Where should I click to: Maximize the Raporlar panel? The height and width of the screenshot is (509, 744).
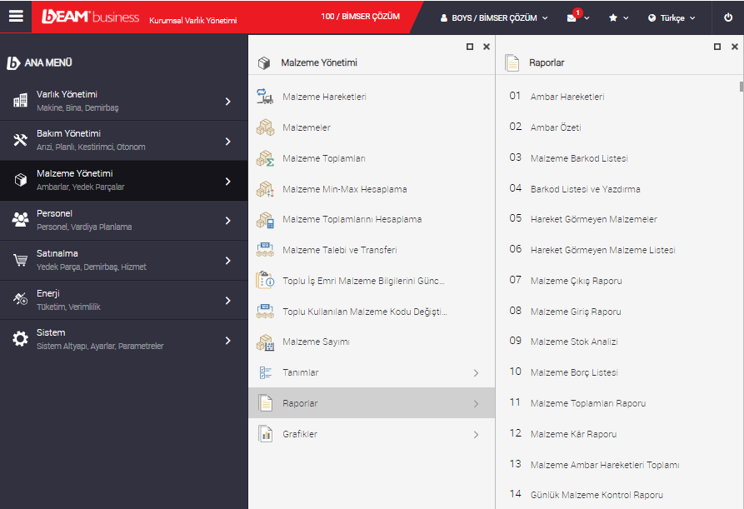[717, 47]
